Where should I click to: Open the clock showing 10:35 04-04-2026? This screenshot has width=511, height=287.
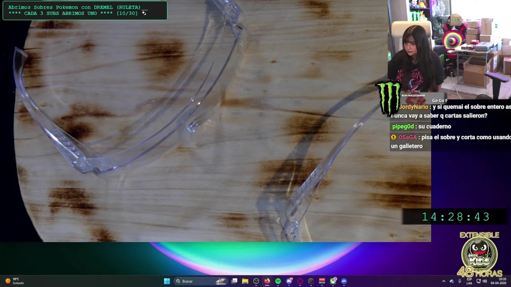[x=499, y=281]
